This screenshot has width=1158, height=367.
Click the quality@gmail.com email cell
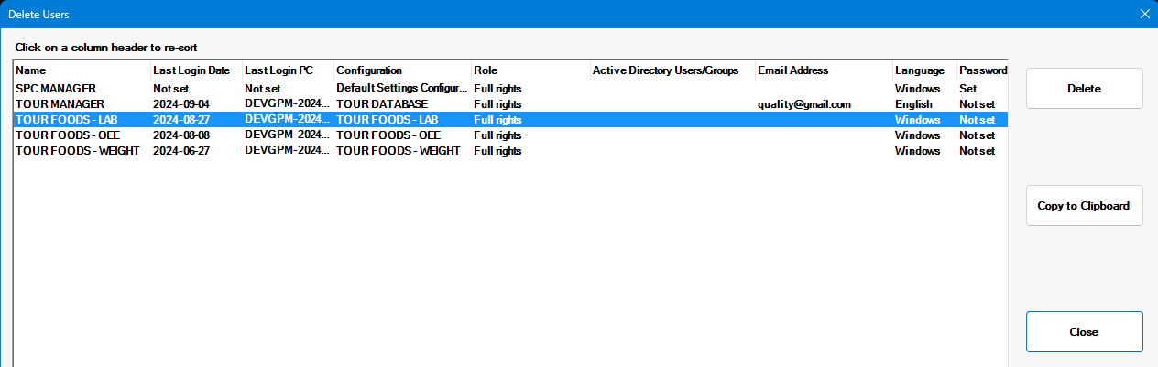[803, 104]
